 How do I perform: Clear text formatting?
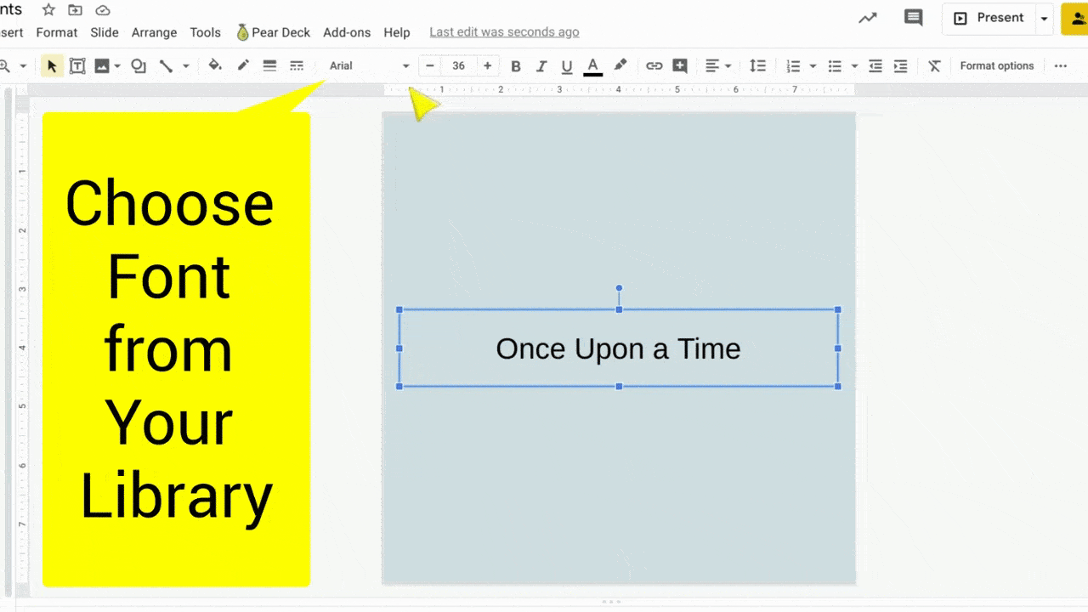(x=934, y=65)
